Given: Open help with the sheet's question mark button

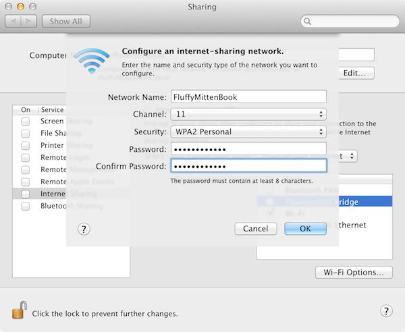Looking at the screenshot, I should coord(84,229).
